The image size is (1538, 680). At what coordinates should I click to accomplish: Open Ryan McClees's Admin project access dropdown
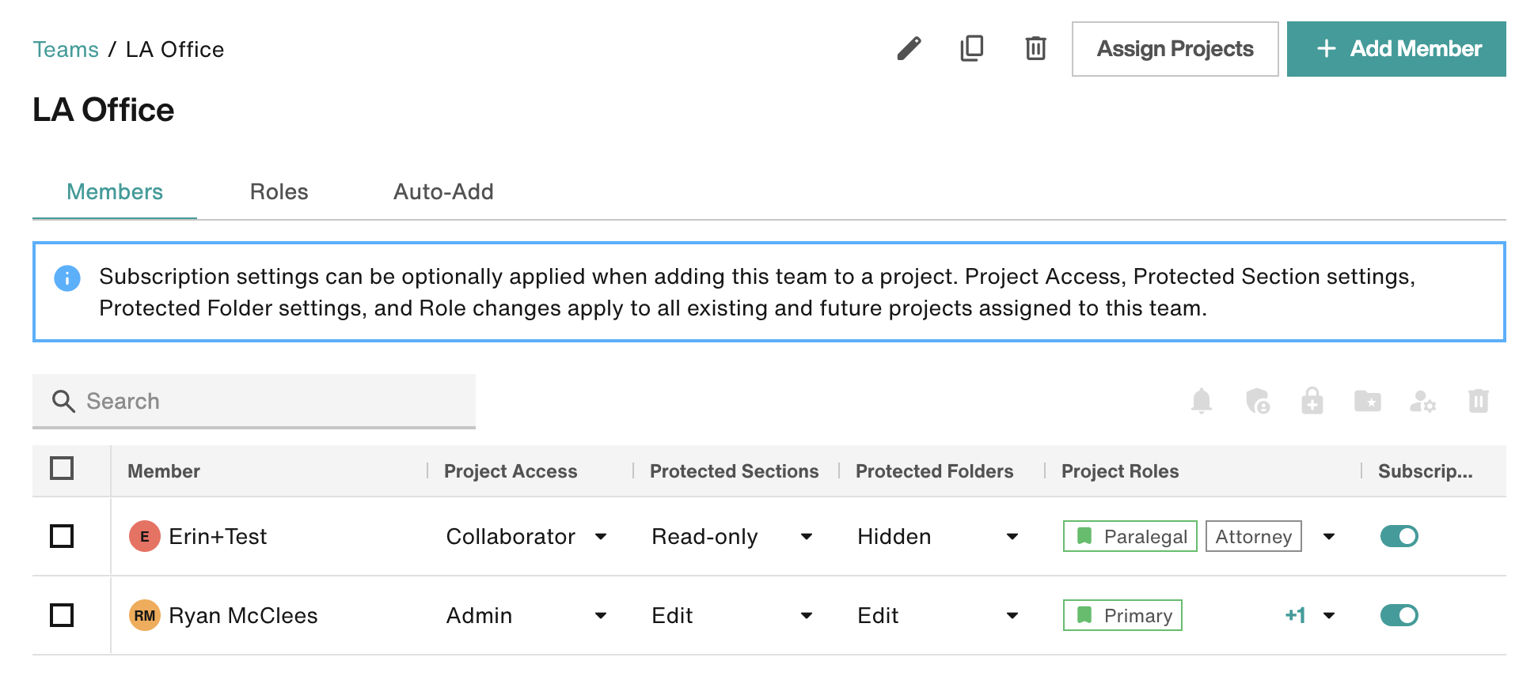pos(527,615)
